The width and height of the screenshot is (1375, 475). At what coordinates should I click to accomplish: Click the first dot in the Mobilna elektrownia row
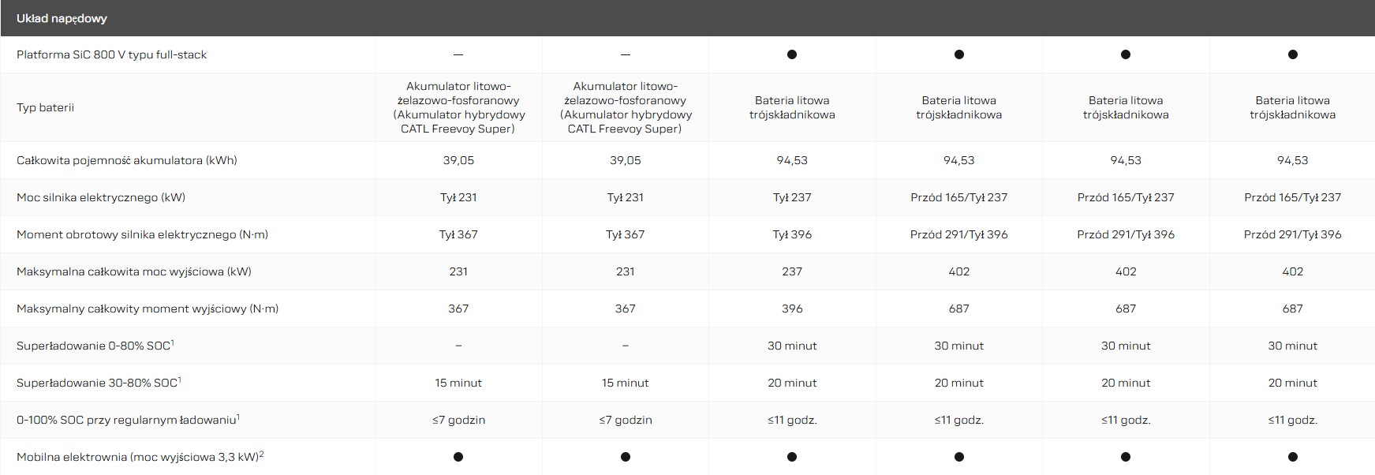click(x=458, y=457)
